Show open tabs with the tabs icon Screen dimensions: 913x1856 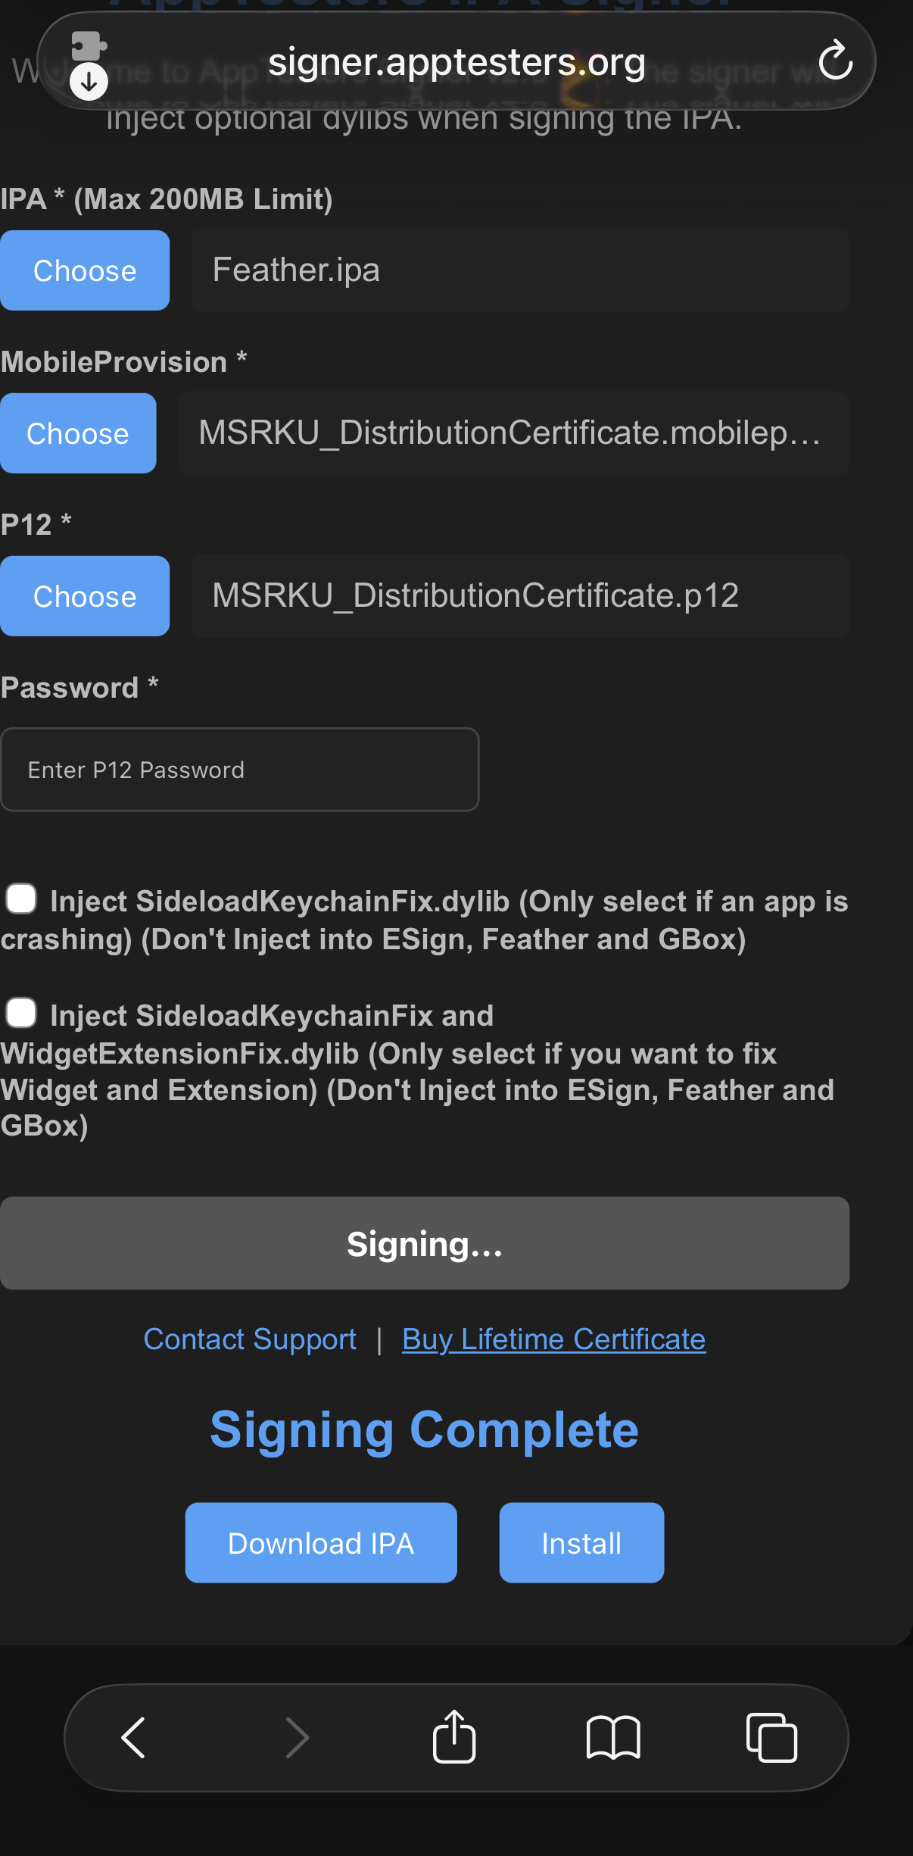(x=771, y=1737)
